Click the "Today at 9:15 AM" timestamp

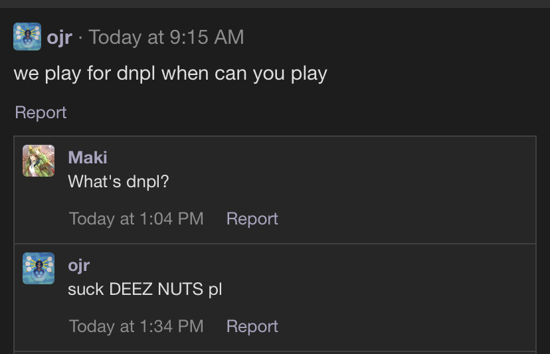[166, 37]
